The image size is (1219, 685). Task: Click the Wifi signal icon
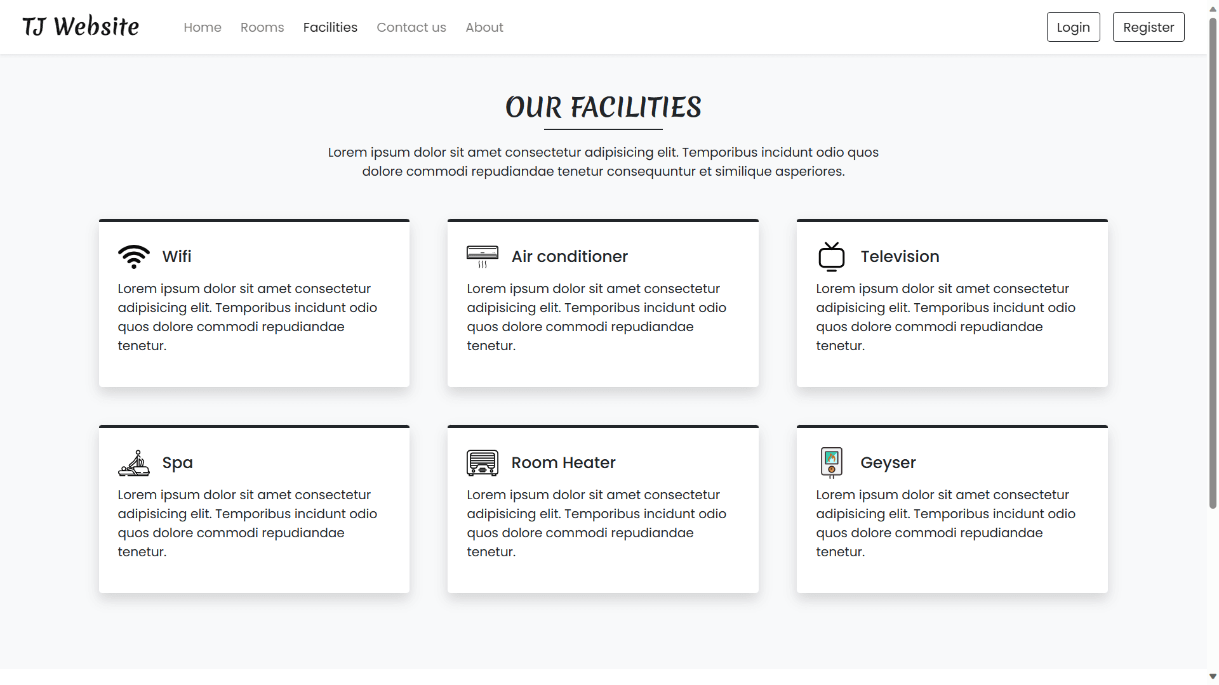pos(133,256)
